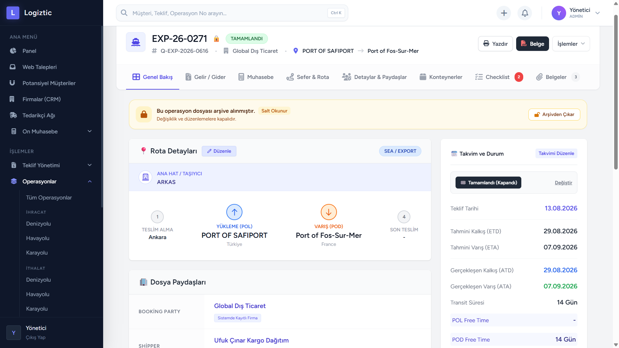Open Potansiyel Müşteriler magnet icon

pyautogui.click(x=13, y=83)
